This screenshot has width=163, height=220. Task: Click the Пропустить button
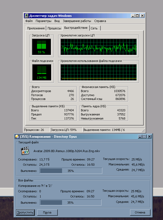[x=25, y=212]
